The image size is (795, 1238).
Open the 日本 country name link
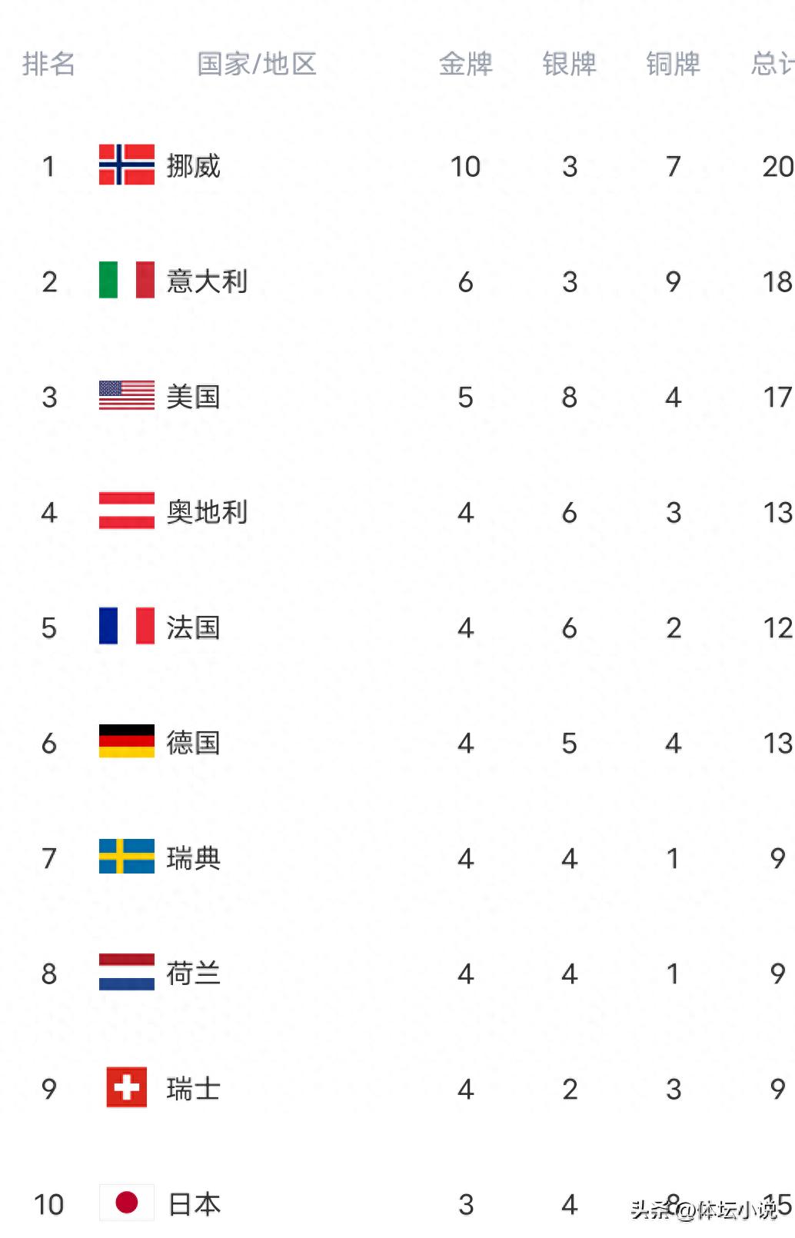pos(194,1204)
